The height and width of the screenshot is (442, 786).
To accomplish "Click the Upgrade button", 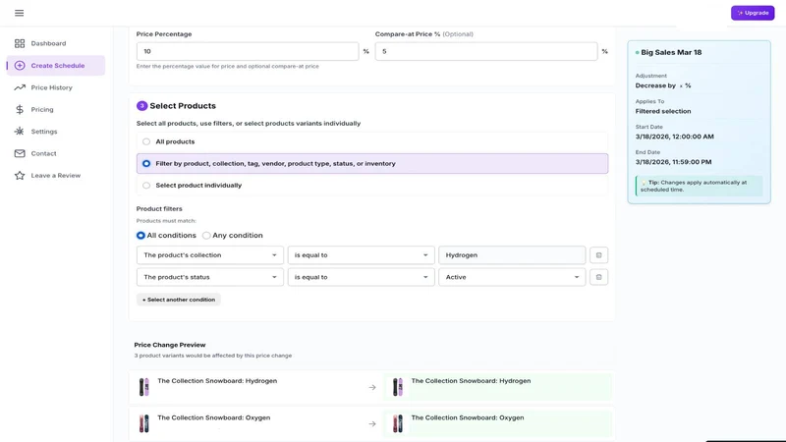I will pyautogui.click(x=753, y=13).
